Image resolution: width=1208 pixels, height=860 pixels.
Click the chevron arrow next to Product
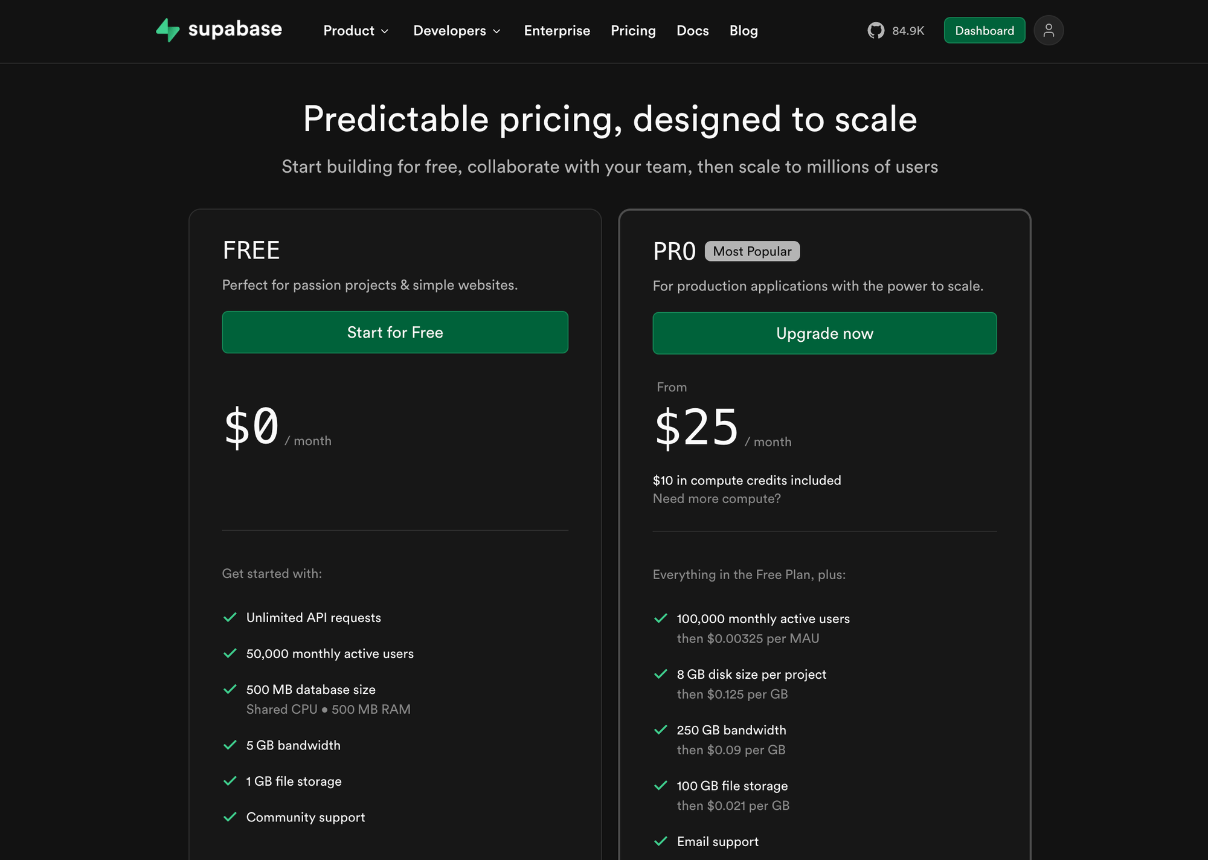[x=385, y=31]
